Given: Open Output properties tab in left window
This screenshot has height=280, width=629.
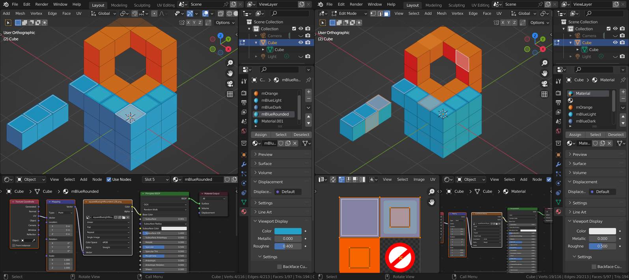Looking at the screenshot, I should [244, 102].
